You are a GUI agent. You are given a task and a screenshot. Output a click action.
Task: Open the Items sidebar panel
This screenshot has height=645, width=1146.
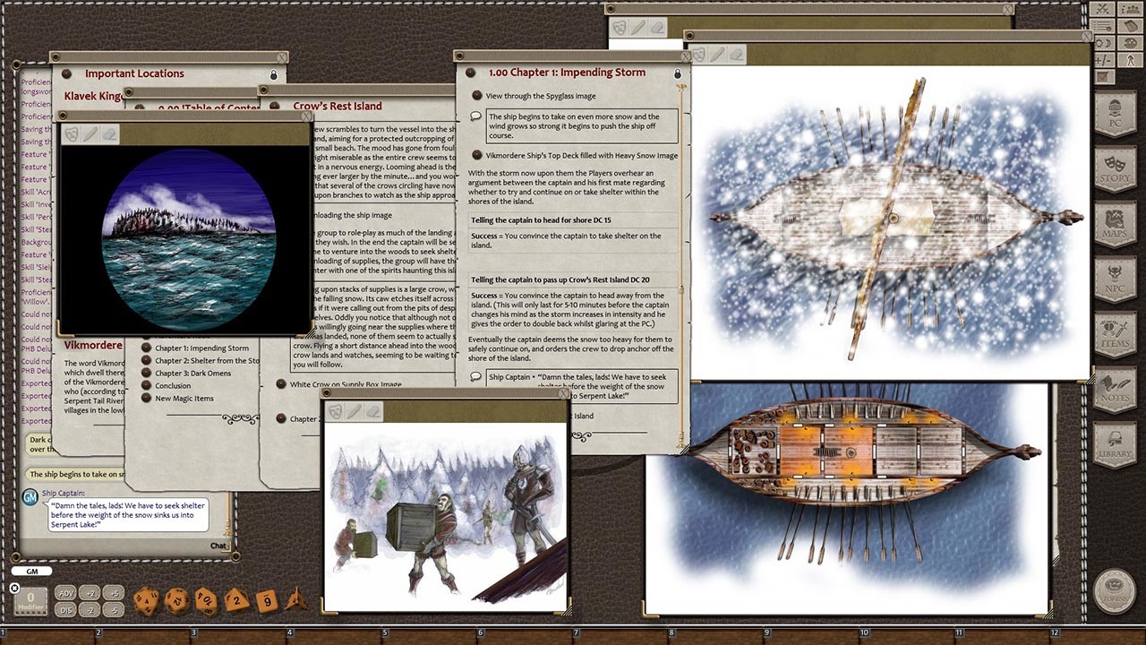pos(1115,334)
